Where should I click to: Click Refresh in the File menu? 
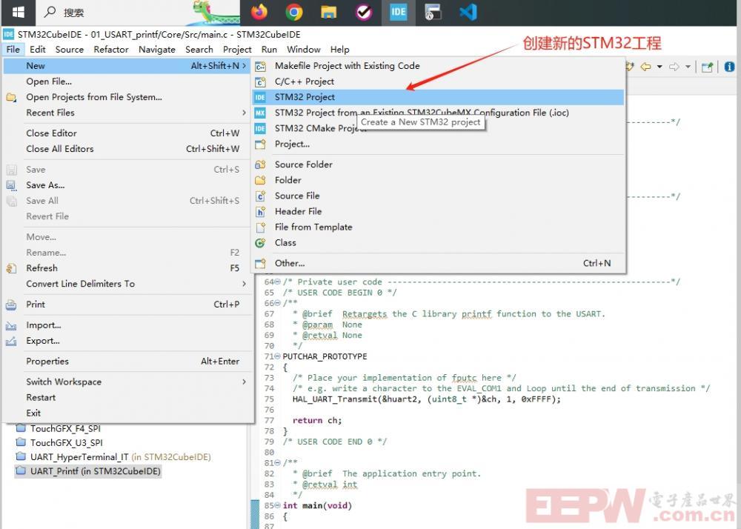[x=128, y=267]
